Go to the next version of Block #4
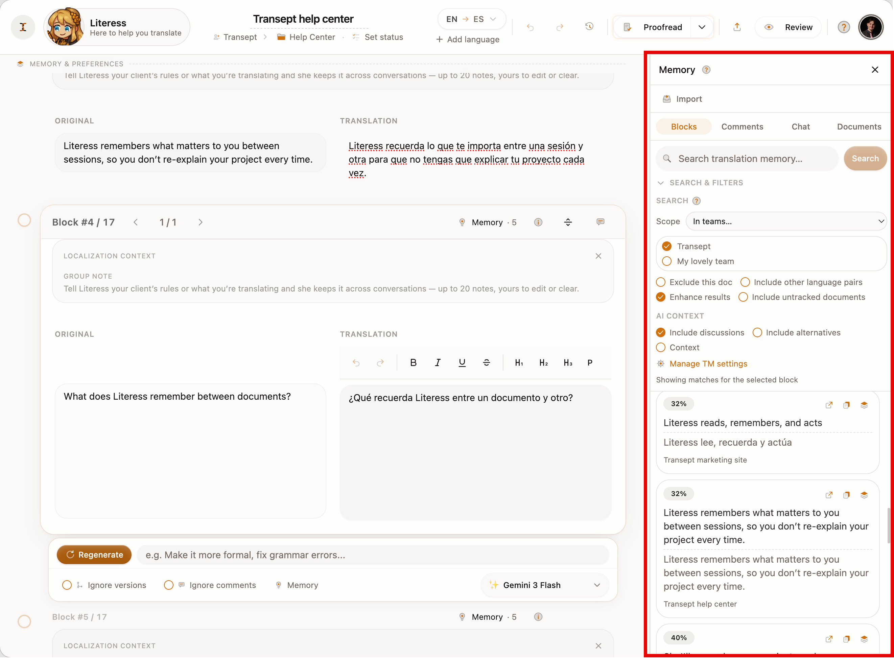 pyautogui.click(x=200, y=222)
